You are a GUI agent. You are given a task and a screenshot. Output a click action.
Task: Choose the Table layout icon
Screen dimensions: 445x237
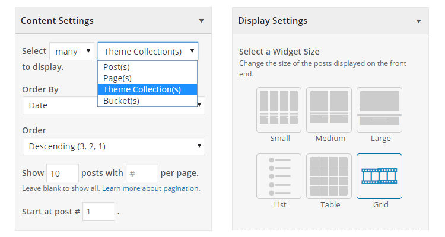coord(329,176)
